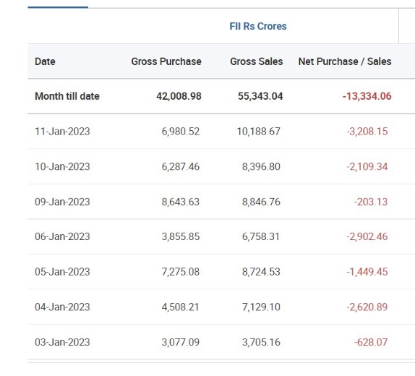This screenshot has height=376, width=415.
Task: Click gross purchase 4,508.21
Action: click(180, 307)
